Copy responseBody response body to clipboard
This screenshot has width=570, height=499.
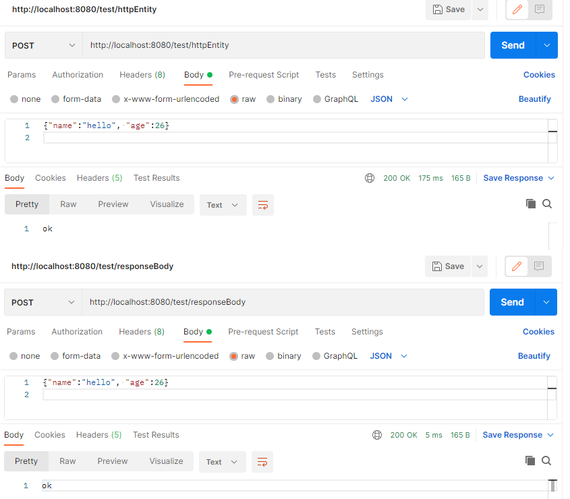pos(530,461)
